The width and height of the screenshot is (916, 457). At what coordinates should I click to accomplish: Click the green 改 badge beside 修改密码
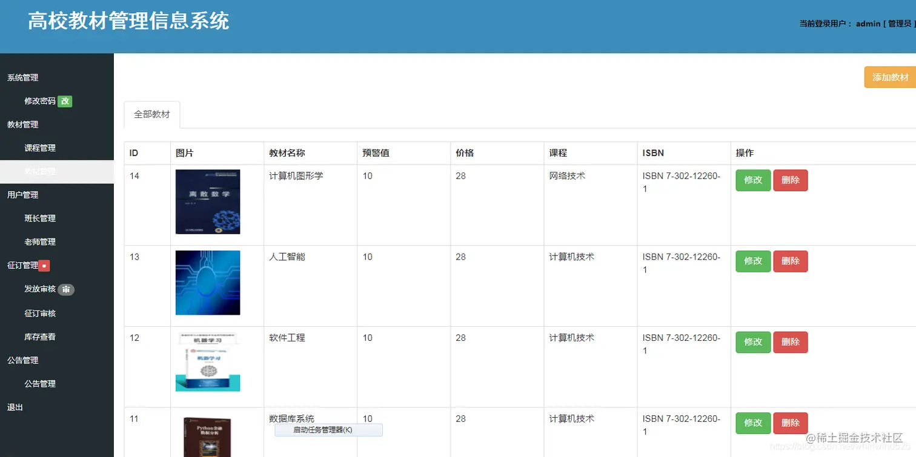pyautogui.click(x=65, y=101)
